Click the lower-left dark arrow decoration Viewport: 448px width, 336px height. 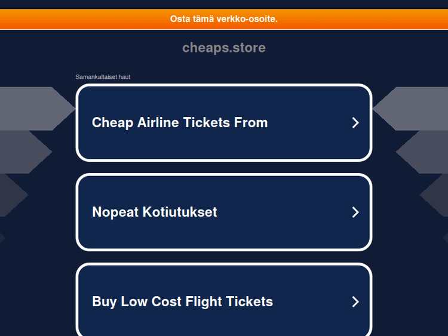pyautogui.click(x=11, y=195)
